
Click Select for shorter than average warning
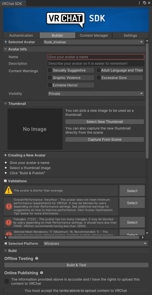(132, 191)
